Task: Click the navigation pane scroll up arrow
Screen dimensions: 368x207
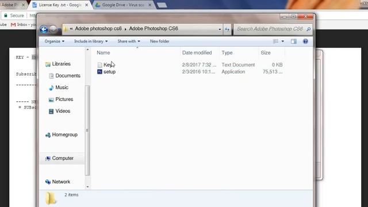Action: pos(87,49)
